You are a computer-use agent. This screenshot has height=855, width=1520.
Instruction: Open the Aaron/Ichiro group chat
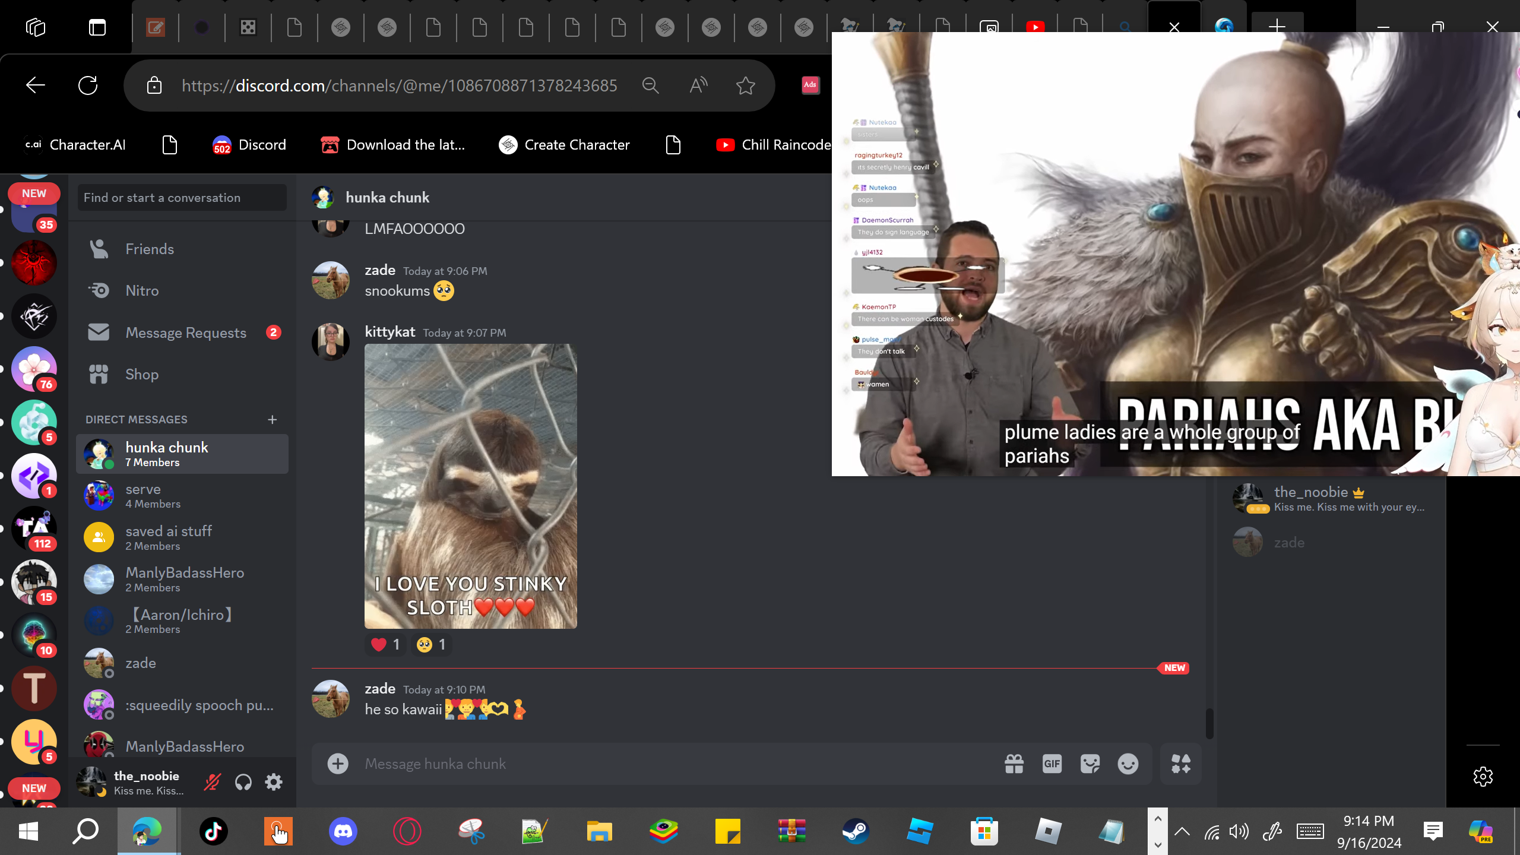click(x=182, y=621)
